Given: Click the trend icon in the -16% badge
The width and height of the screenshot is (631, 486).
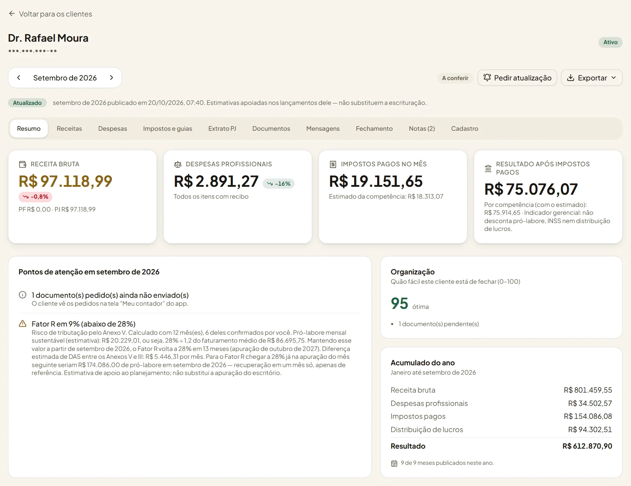Looking at the screenshot, I should point(270,184).
